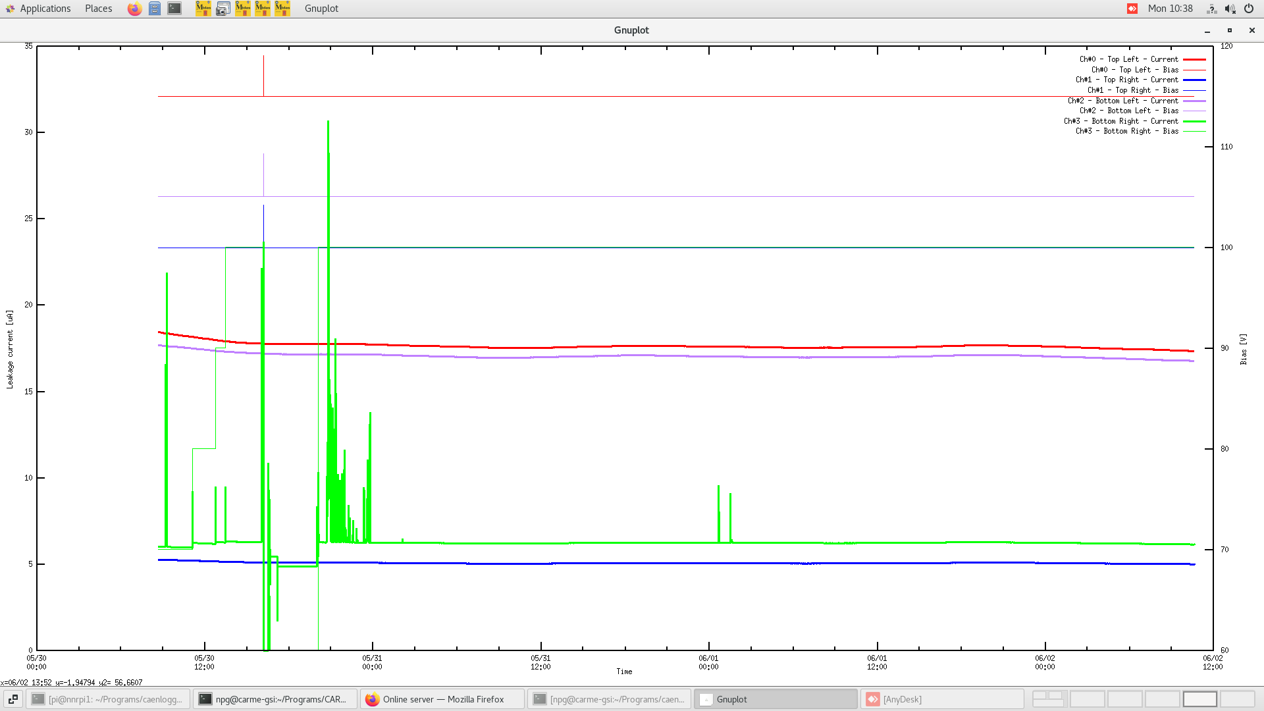Switch to the Online server Firefox window
Image resolution: width=1264 pixels, height=711 pixels.
(x=442, y=699)
